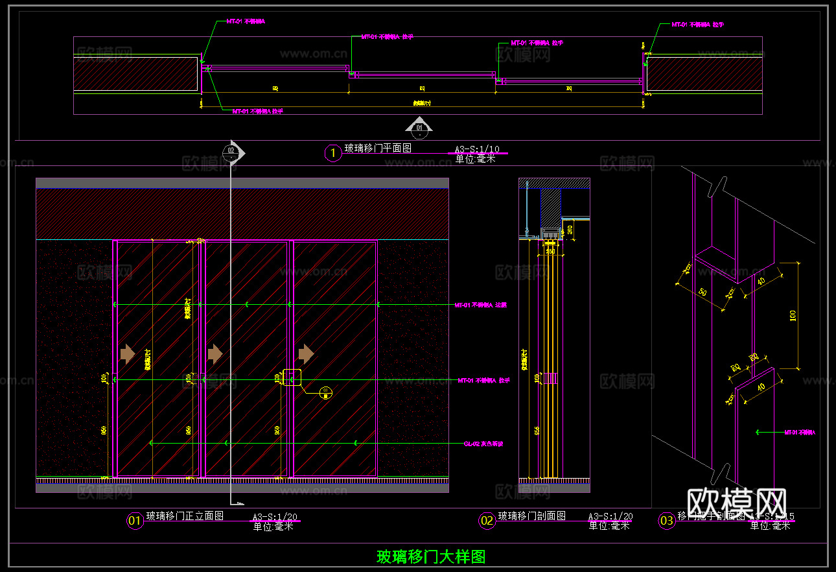Select the brown arrow on the right door panel
This screenshot has width=836, height=572.
tap(306, 353)
